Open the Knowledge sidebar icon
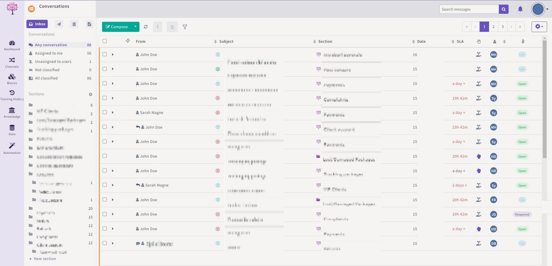Viewport: 552px width, 266px height. (12, 112)
